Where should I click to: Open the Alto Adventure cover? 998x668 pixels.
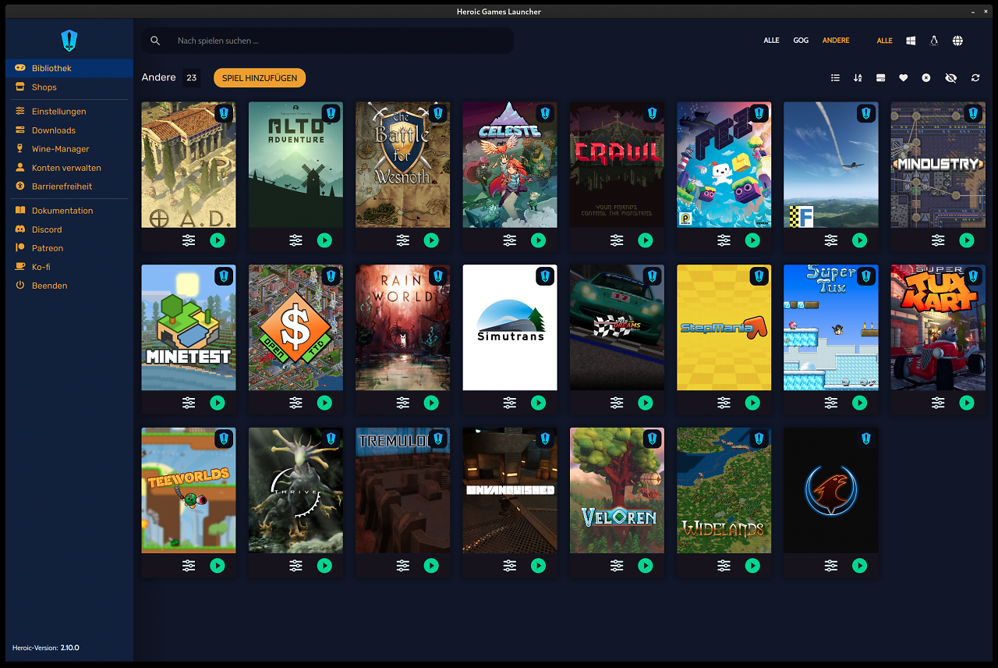pos(296,165)
